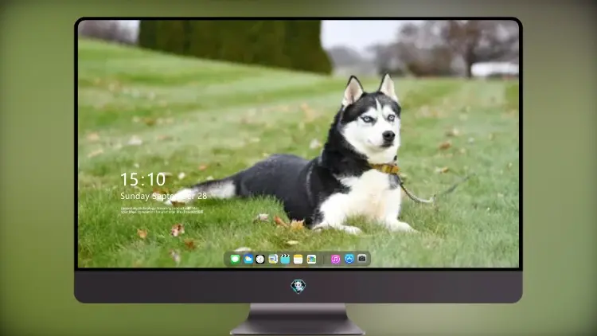Image resolution: width=597 pixels, height=336 pixels.
Task: Launch the Weather app from dock
Action: click(x=248, y=259)
